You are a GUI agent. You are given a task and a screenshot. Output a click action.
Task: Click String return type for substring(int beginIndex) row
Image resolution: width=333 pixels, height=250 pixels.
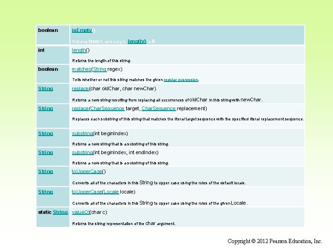[x=45, y=134]
